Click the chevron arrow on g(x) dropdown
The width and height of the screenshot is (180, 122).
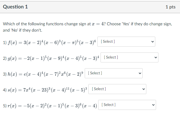tap(156, 57)
